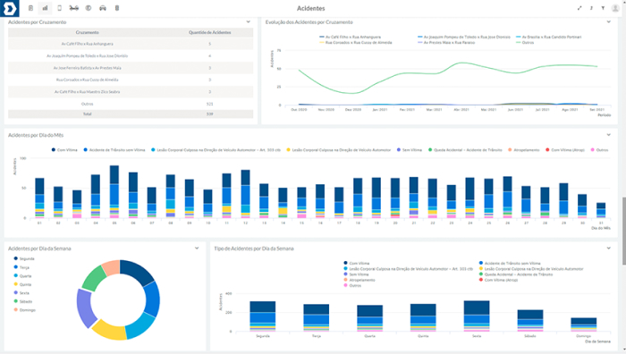Click the fullscreen expand arrows icon

(579, 8)
